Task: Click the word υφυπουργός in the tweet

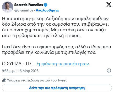Action: coord(51,47)
